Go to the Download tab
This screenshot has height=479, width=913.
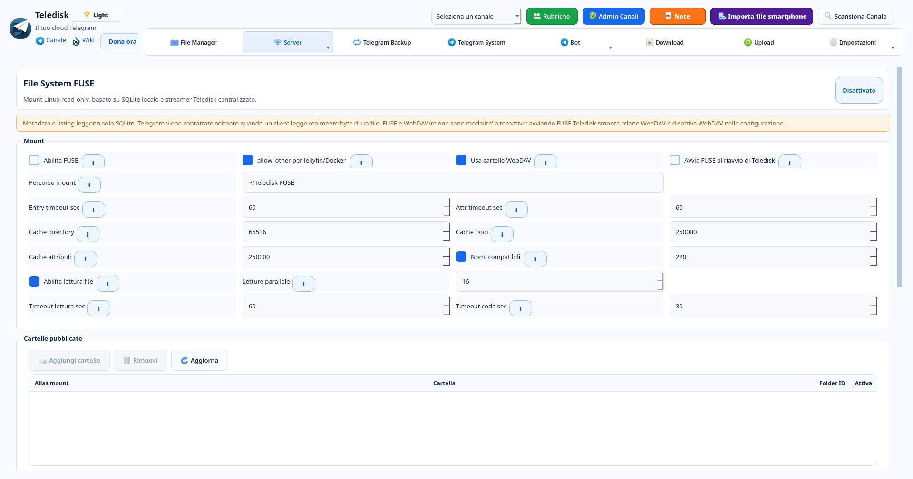[x=665, y=42]
